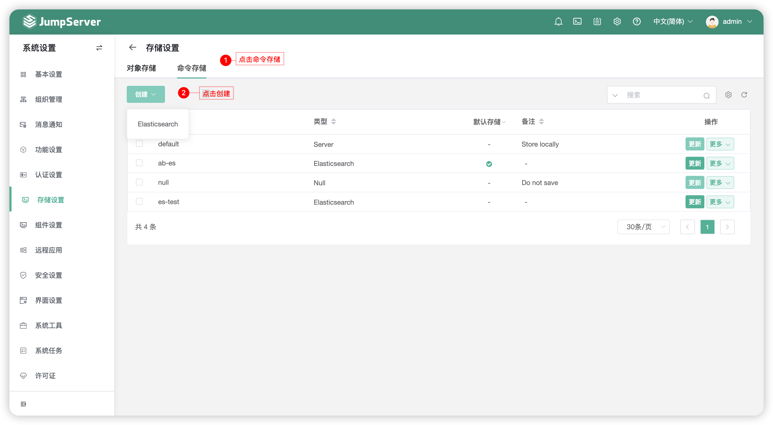Click 更新 for the es-test row

695,202
